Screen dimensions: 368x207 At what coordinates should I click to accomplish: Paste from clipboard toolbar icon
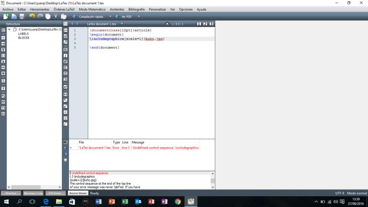pos(63,17)
